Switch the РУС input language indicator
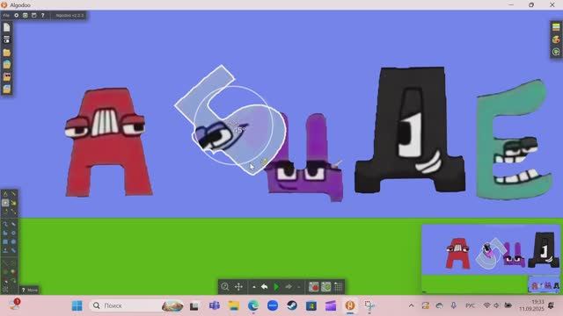563x316 pixels. point(470,305)
